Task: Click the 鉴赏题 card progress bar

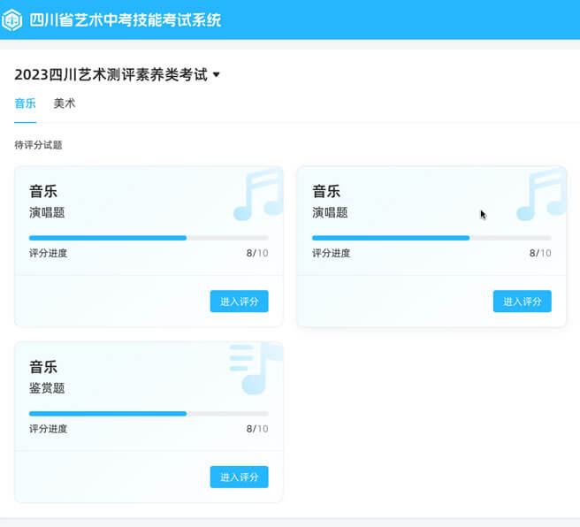Action: pos(149,414)
